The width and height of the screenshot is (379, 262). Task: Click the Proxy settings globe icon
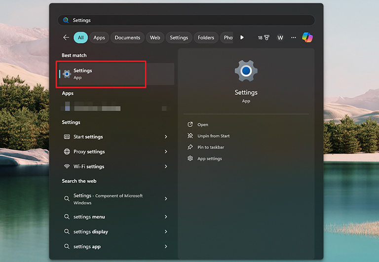[67, 152]
